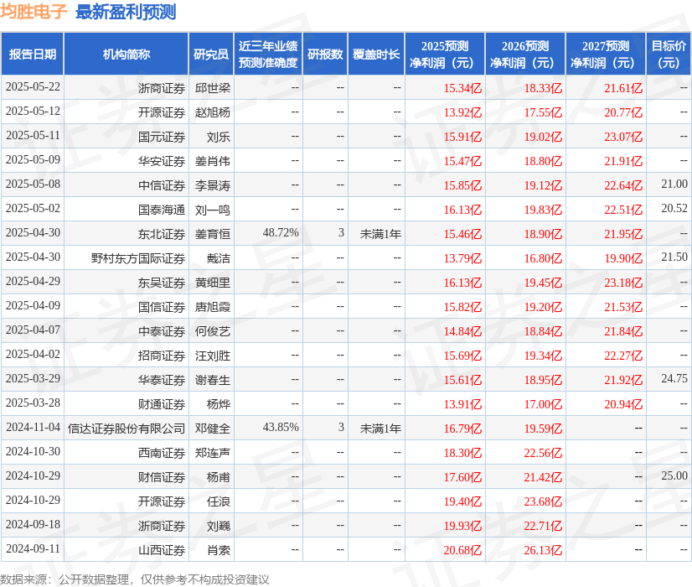Screen dimensions: 692x587
Task: Click 2026 profit value 19.83亿
Action: coord(543,210)
